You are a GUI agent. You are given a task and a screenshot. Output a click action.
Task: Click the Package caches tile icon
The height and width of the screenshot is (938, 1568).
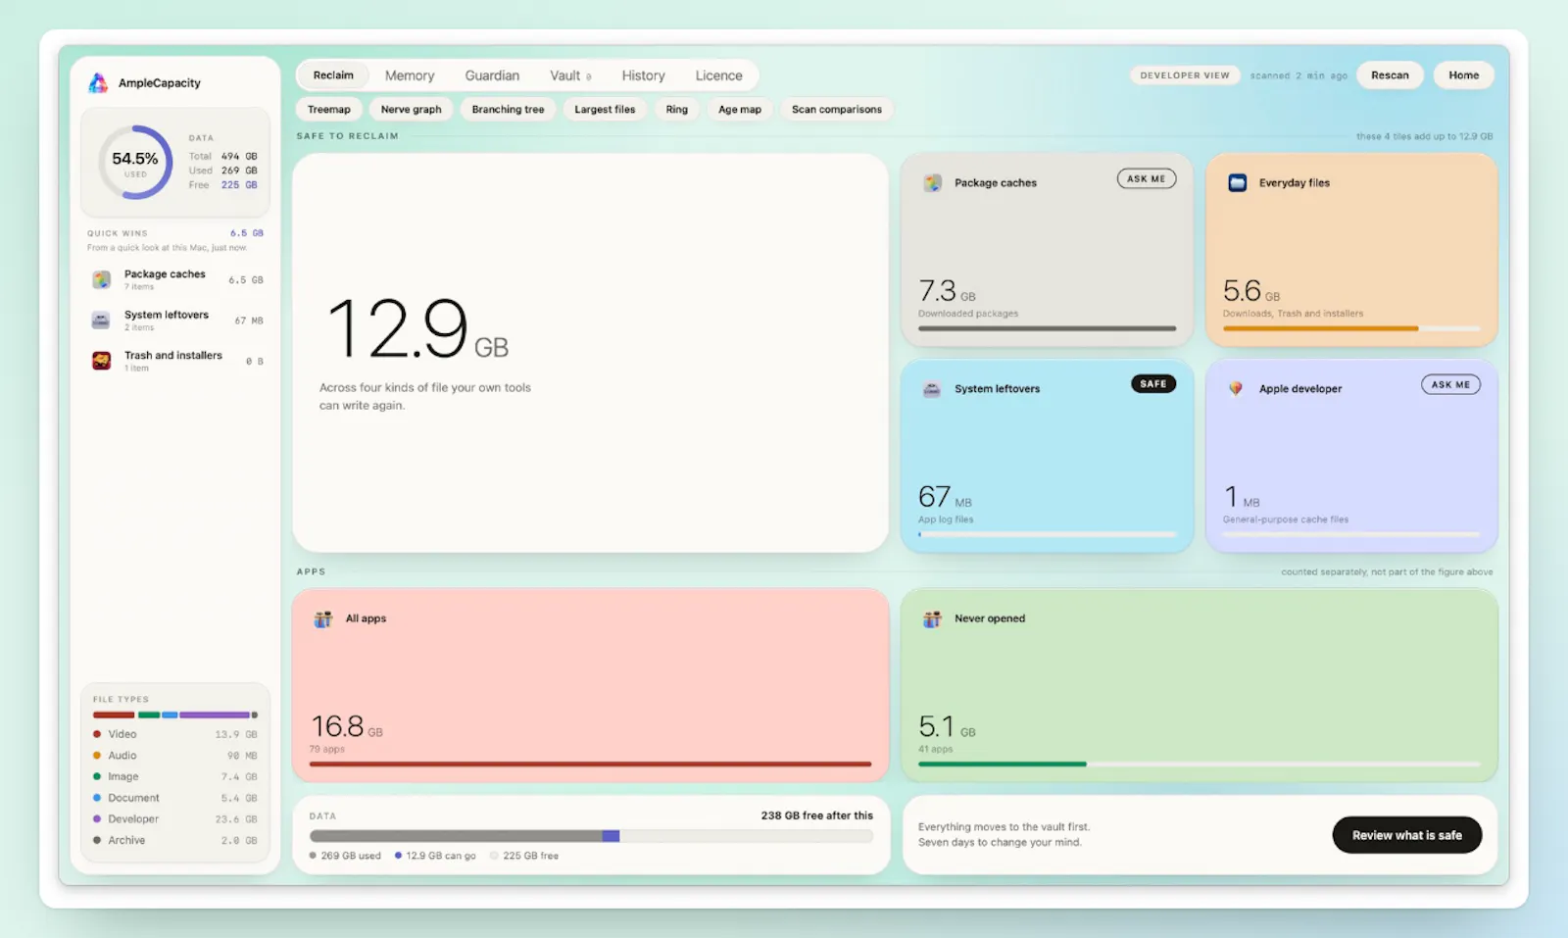tap(933, 183)
